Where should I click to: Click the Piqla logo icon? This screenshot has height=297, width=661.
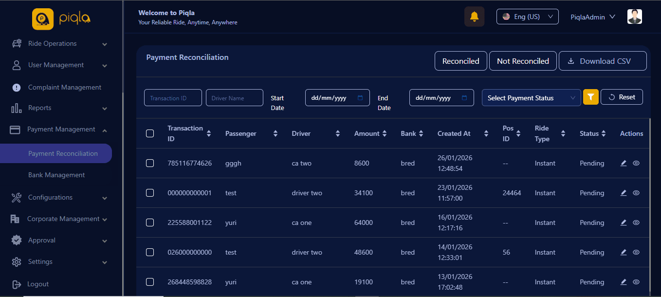pos(42,19)
